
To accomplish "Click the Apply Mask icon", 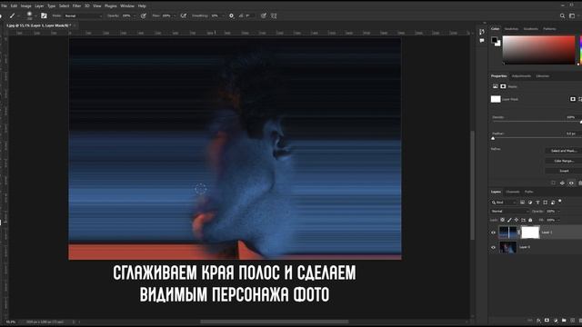I will pos(562,183).
